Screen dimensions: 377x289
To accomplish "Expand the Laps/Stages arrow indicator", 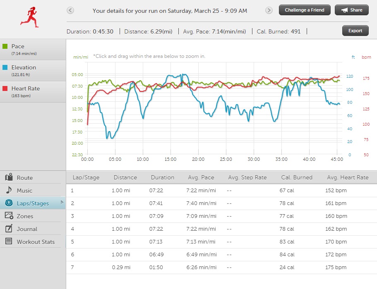I will tap(62, 202).
